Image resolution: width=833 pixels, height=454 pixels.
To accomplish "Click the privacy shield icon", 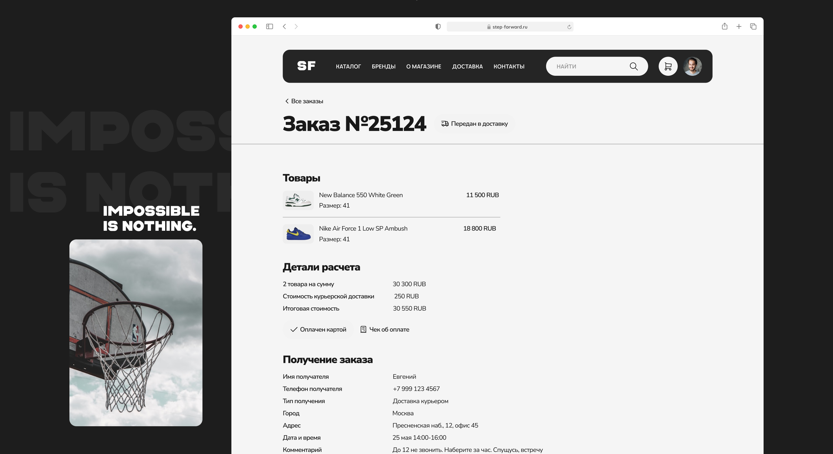I will [x=438, y=27].
